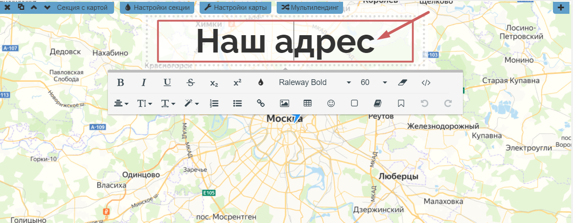Open text color droplet picker
The image size is (573, 223).
261,82
